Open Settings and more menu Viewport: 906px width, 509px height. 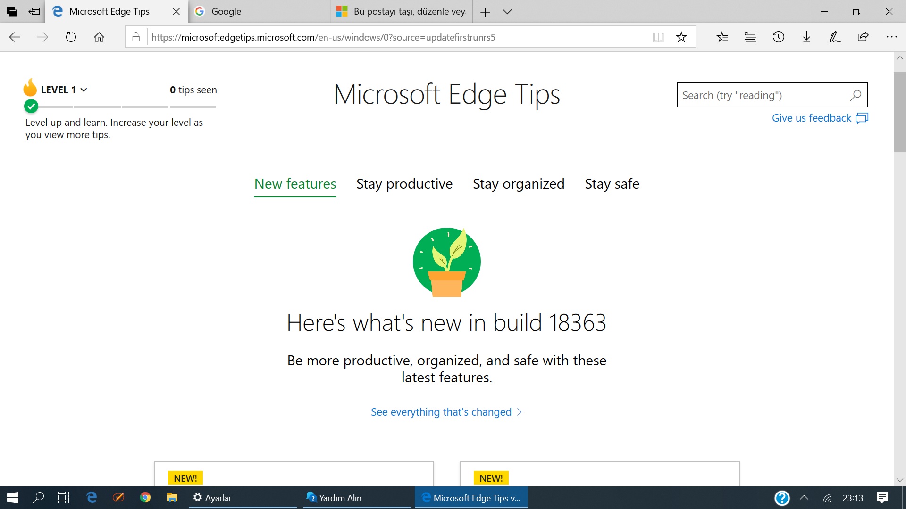[x=891, y=37]
